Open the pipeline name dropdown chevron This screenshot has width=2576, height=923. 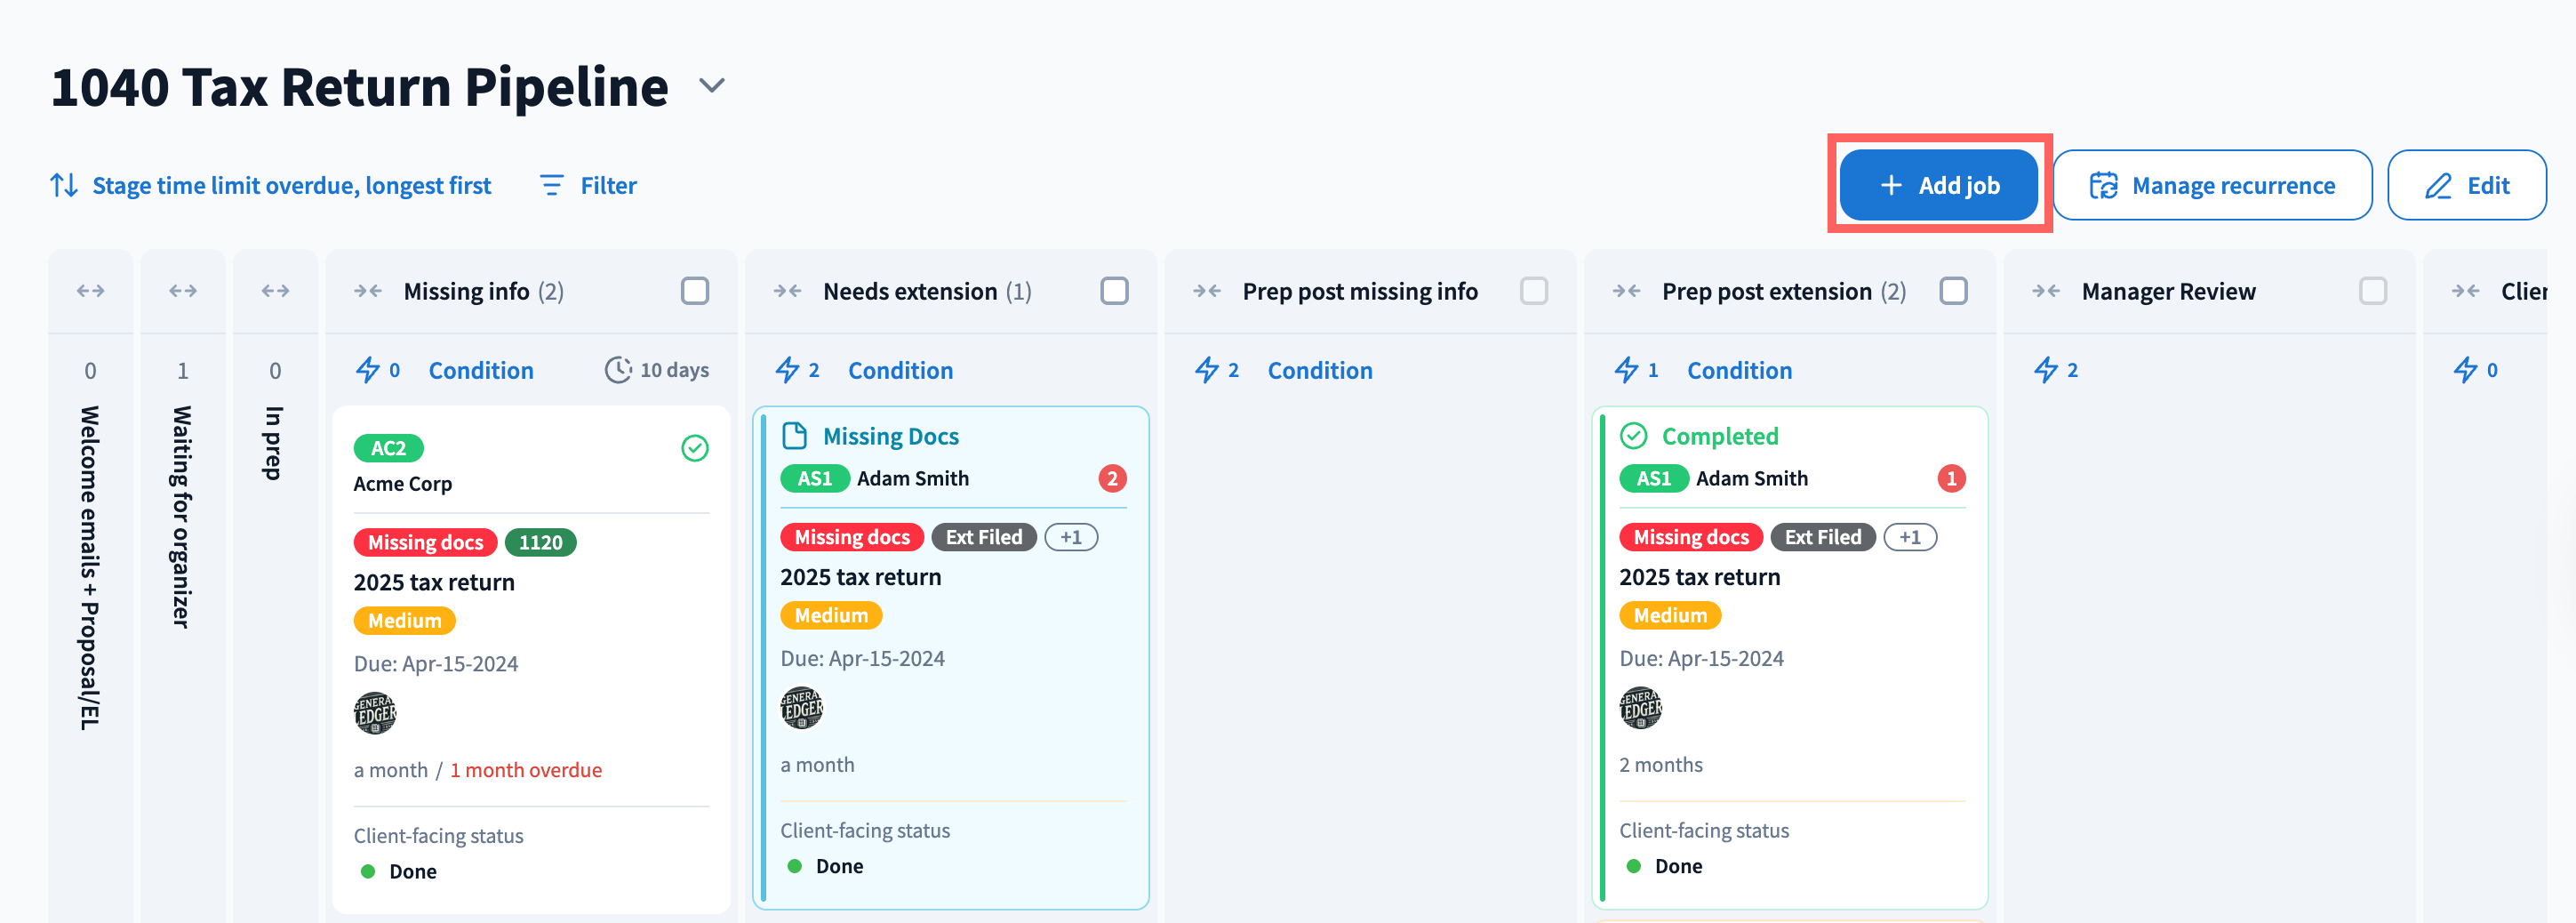pos(711,86)
